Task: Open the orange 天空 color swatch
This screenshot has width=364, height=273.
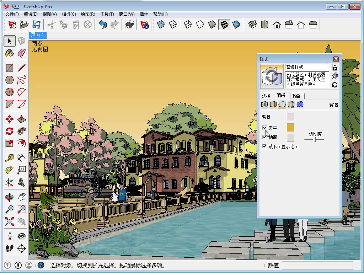Action: coord(290,128)
